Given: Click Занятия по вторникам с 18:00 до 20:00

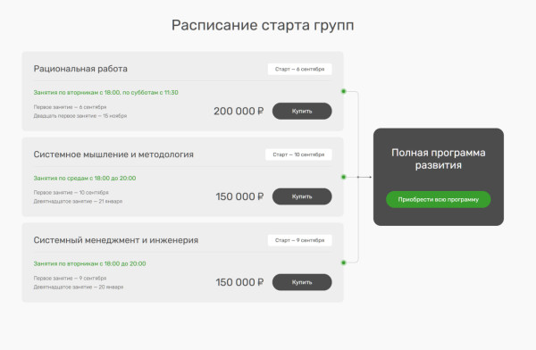Looking at the screenshot, I should [x=89, y=263].
